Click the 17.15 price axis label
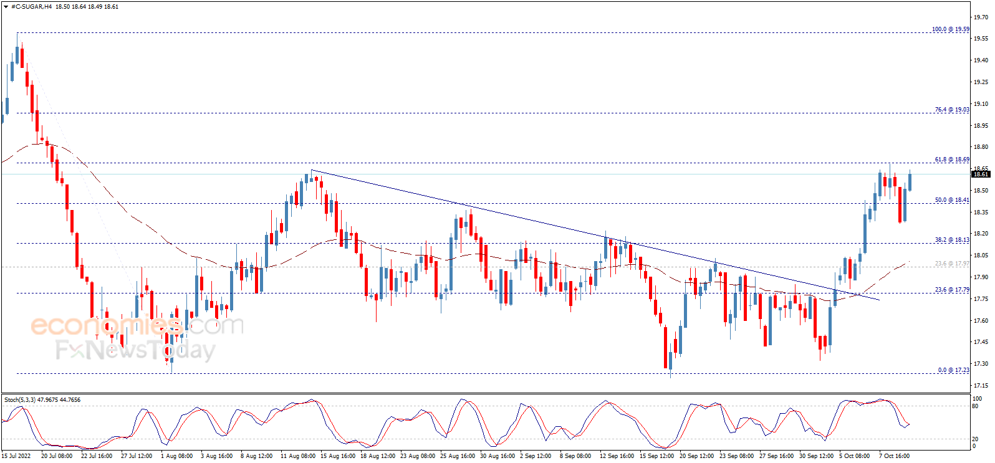Screen dimensions: 995x463 981,386
